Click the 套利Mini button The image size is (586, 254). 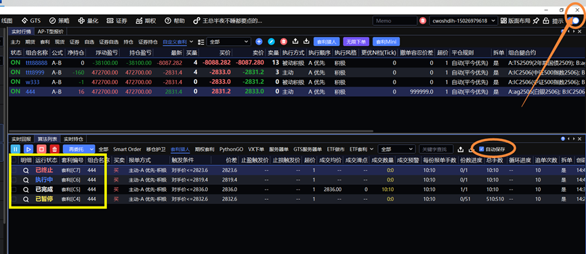click(x=386, y=41)
